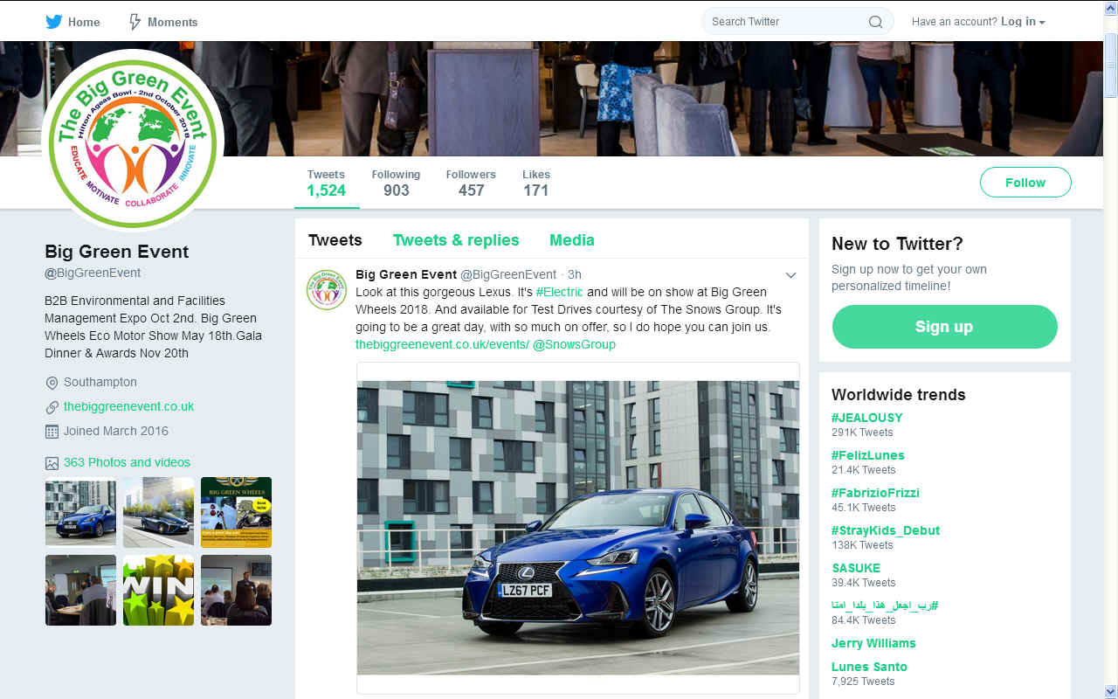
Task: Open thebiggreenevent.co.uk profile website link
Action: coord(128,406)
